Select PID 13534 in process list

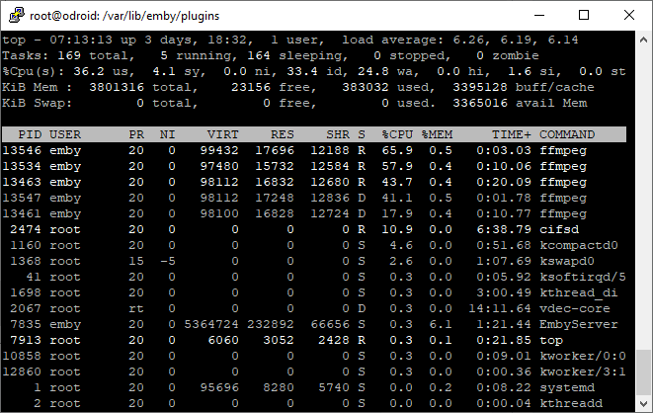(22, 166)
